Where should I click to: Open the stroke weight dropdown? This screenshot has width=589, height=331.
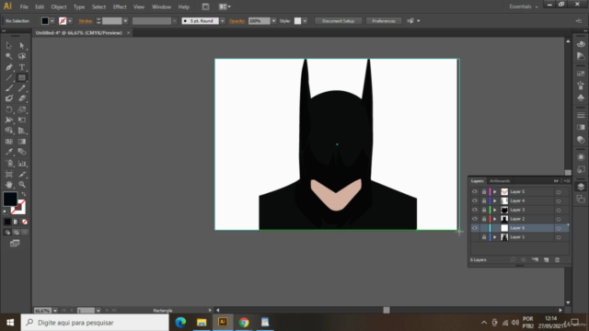(x=125, y=21)
